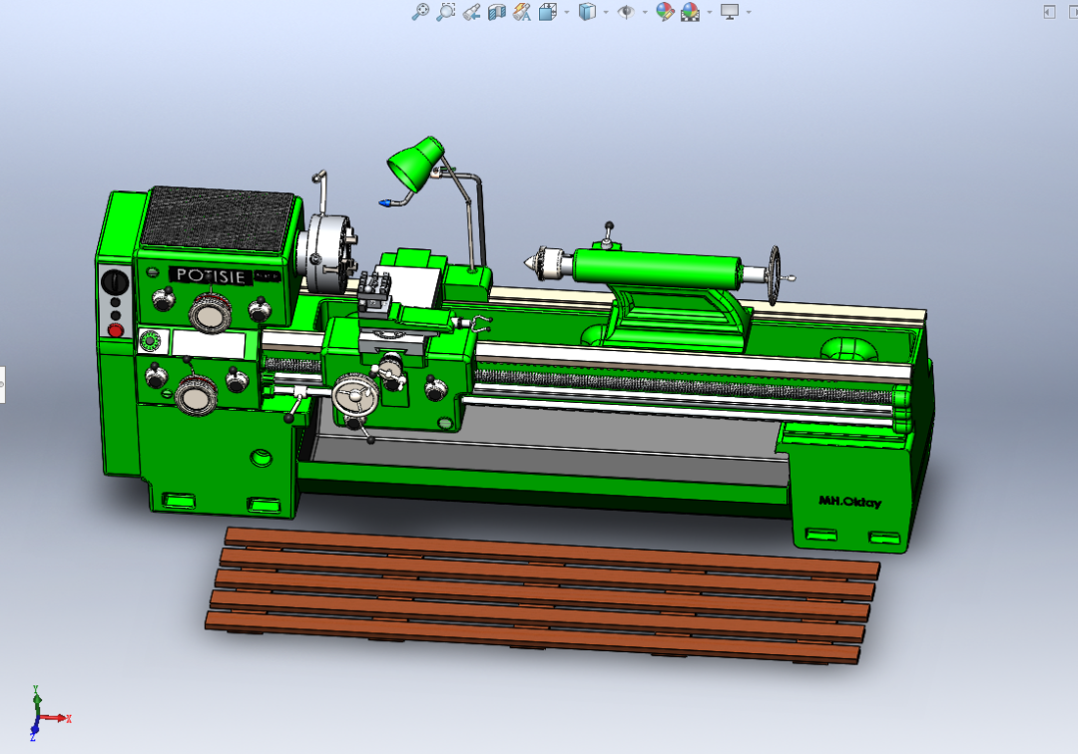Viewport: 1078px width, 754px height.
Task: Collapse the left panel via top-right toggle icon
Action: [x=1049, y=12]
